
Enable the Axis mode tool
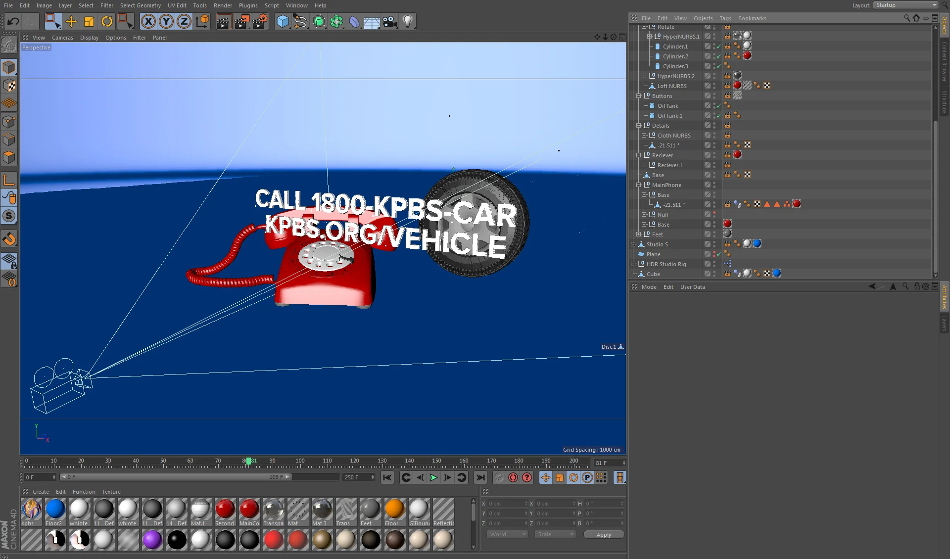coord(9,180)
